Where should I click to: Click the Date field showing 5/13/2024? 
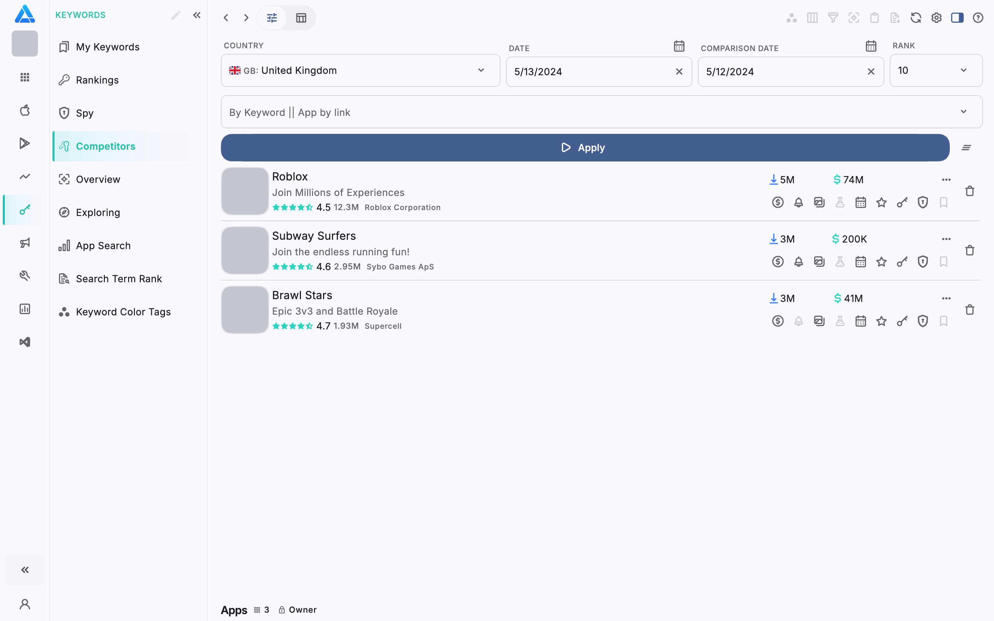point(599,72)
